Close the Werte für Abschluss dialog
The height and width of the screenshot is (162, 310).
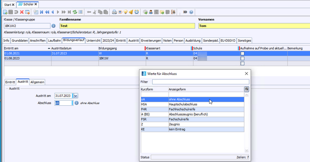click(x=246, y=74)
